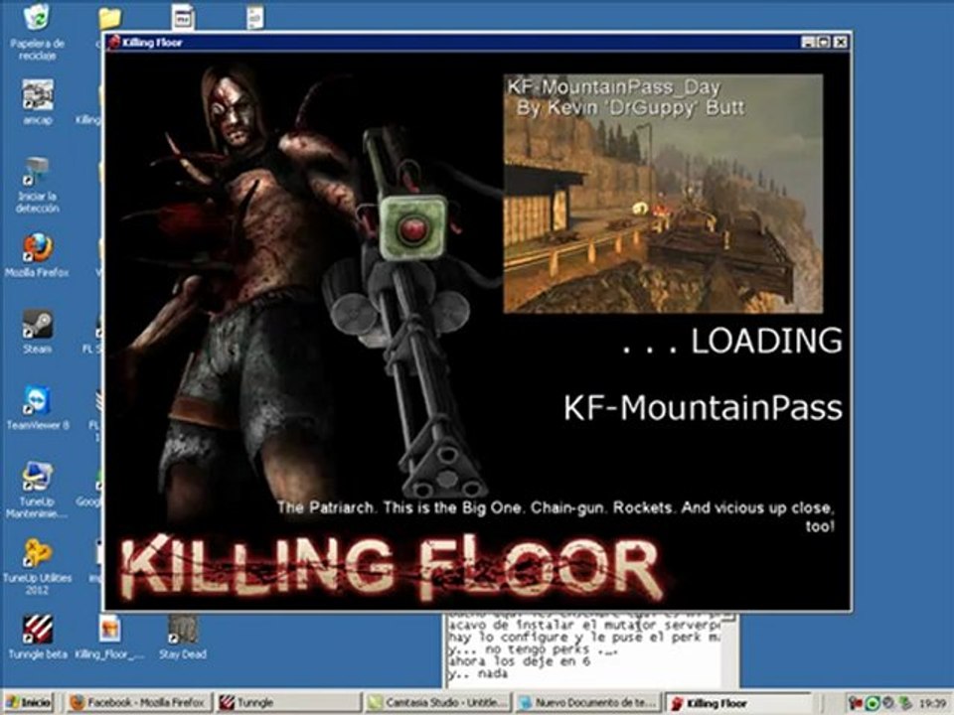This screenshot has height=715, width=954.
Task: Launch the Tunngle beta desktop shortcut
Action: point(37,638)
